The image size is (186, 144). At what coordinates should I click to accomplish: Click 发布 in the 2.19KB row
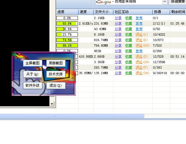coord(139,18)
